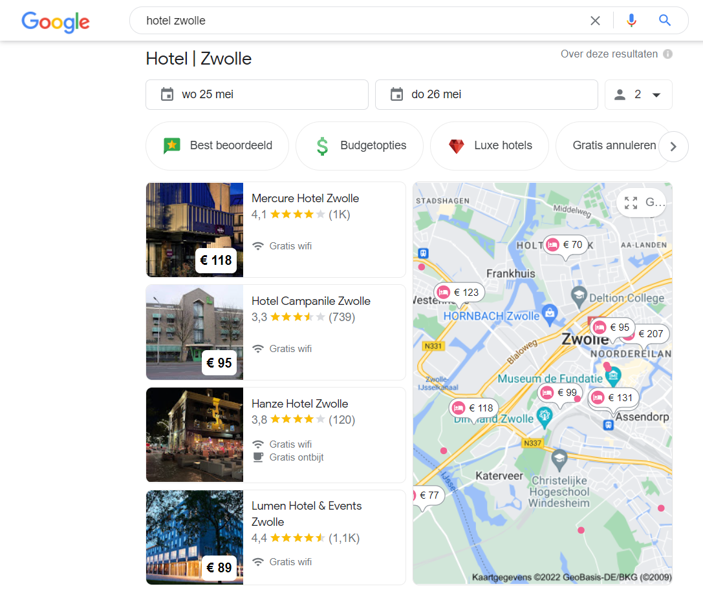Submit search with magnifying glass icon
Viewport: 703px width, 593px height.
664,21
